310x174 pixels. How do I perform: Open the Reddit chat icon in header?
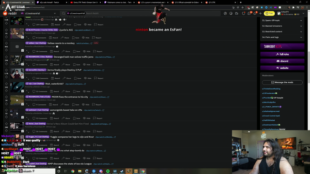[249, 14]
